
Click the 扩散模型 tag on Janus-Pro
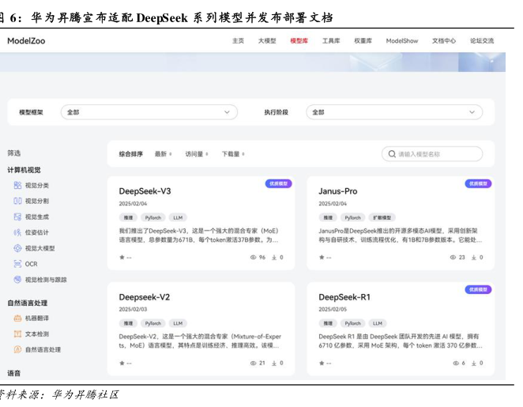[382, 217]
